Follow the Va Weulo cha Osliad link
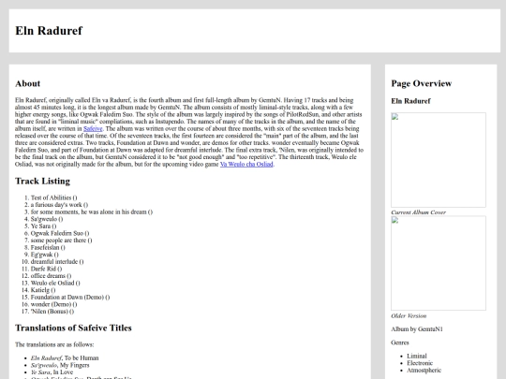506x379 pixels. point(246,164)
